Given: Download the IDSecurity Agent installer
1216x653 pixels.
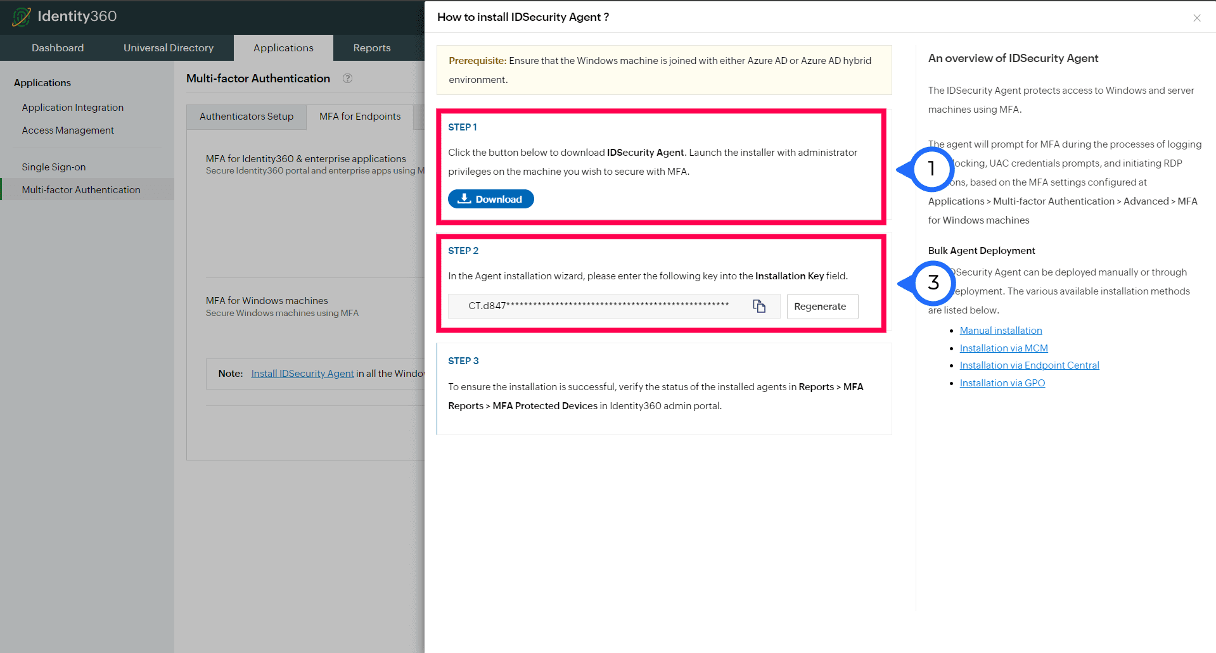Looking at the screenshot, I should pos(491,199).
